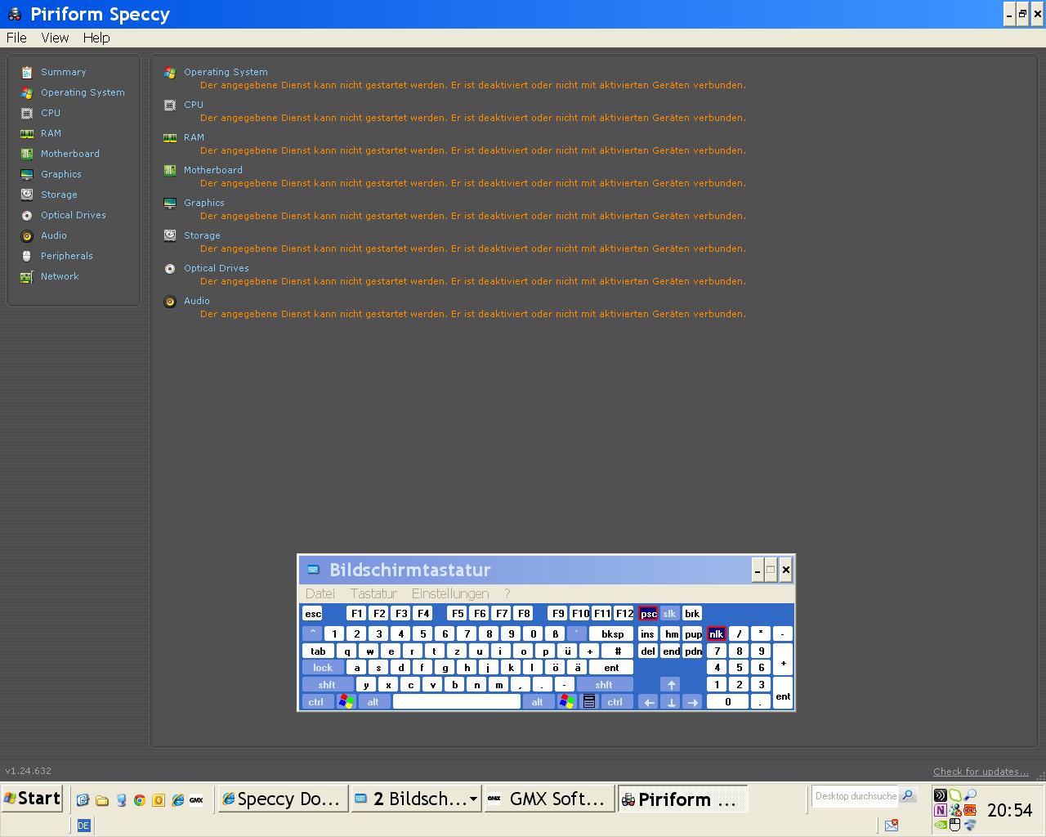Viewport: 1046px width, 837px height.
Task: Select CPU in the left sidebar
Action: 40,113
